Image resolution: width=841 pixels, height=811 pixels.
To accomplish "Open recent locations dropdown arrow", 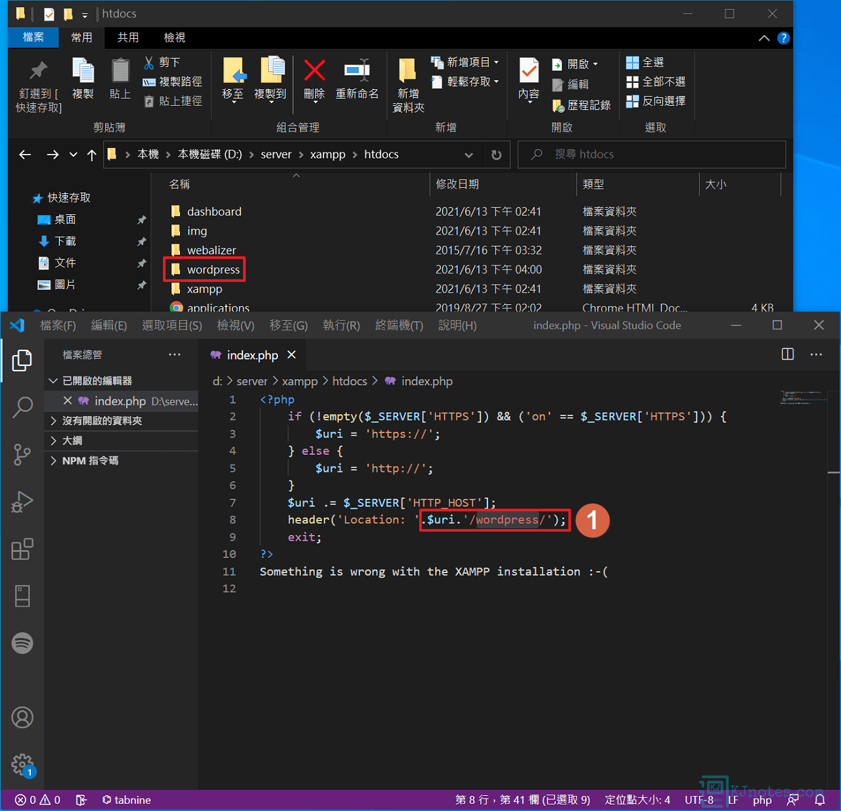I will 74,154.
